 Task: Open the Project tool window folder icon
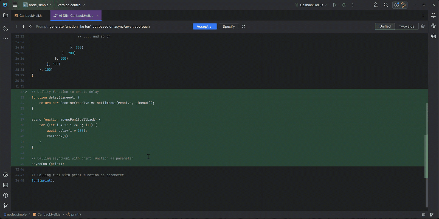5,16
